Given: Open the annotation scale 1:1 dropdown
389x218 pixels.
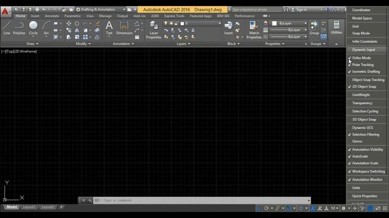Looking at the screenshot, I should pos(334,208).
